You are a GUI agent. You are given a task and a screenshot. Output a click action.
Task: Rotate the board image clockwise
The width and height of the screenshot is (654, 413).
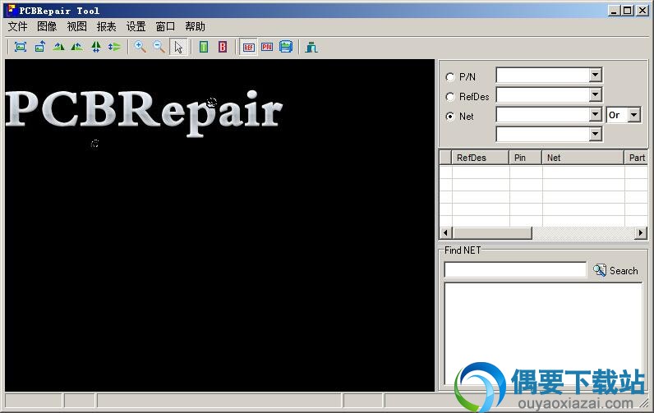click(58, 47)
